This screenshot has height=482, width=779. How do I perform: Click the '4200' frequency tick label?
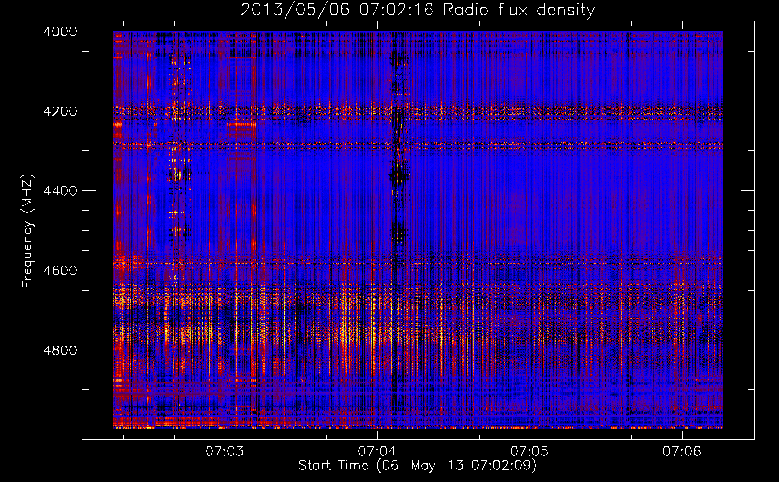tap(60, 111)
